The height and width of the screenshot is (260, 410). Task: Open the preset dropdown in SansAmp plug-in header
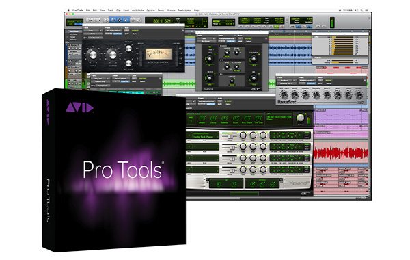[307, 81]
